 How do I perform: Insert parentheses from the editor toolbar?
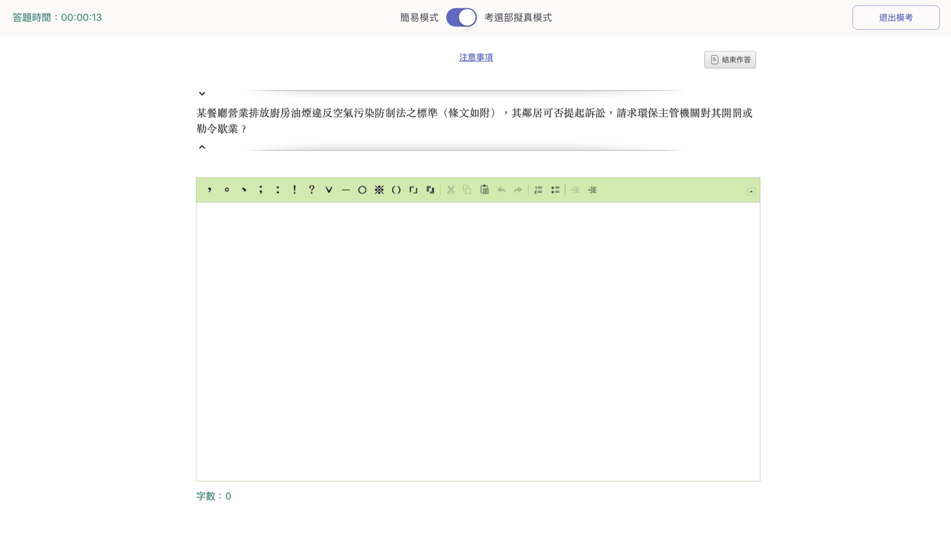tap(396, 190)
